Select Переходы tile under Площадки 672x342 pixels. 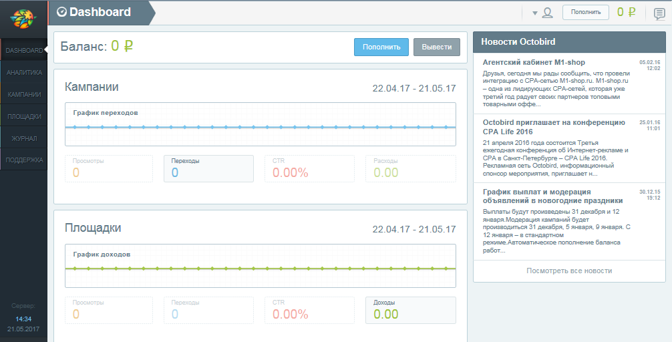(208, 310)
